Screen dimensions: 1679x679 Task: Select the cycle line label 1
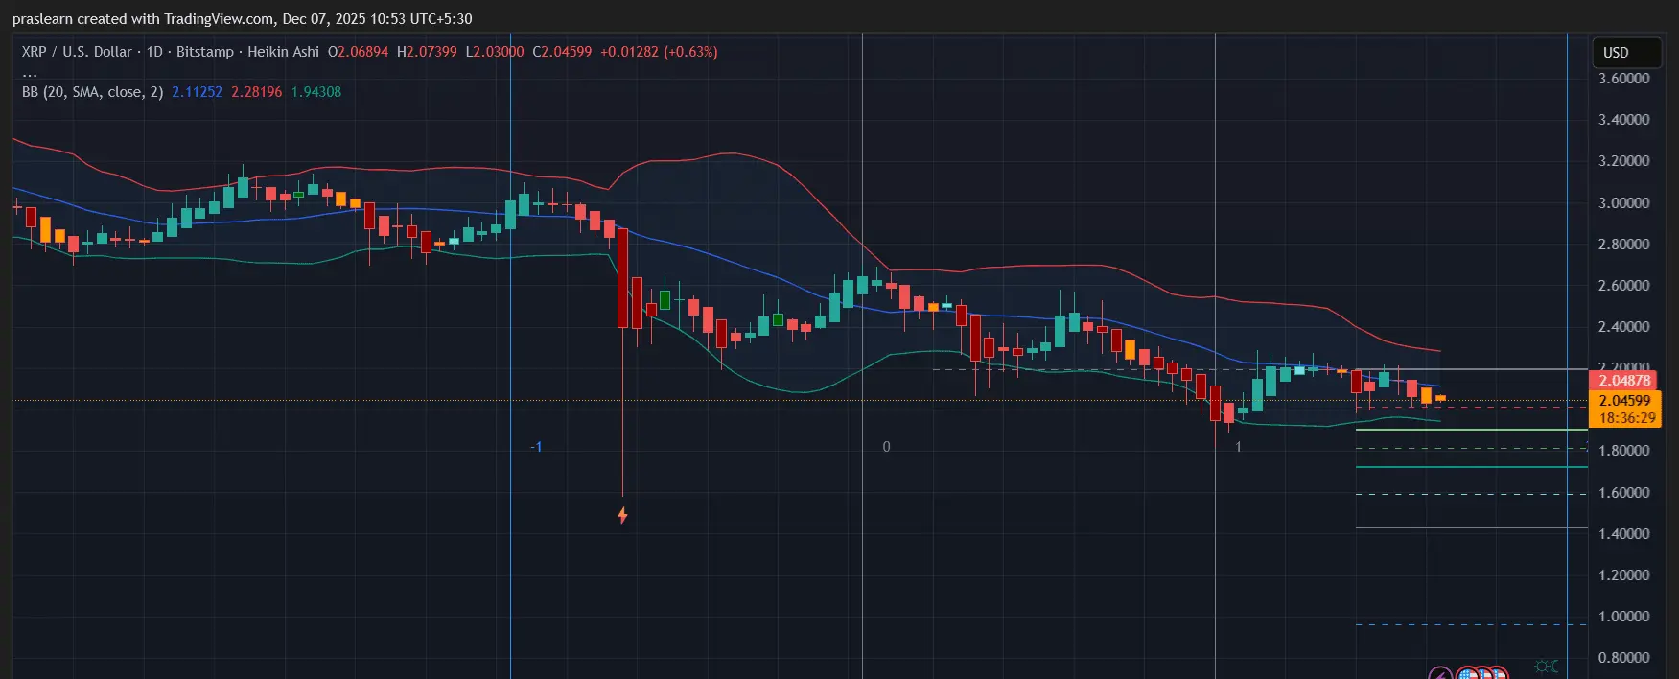coord(1238,447)
